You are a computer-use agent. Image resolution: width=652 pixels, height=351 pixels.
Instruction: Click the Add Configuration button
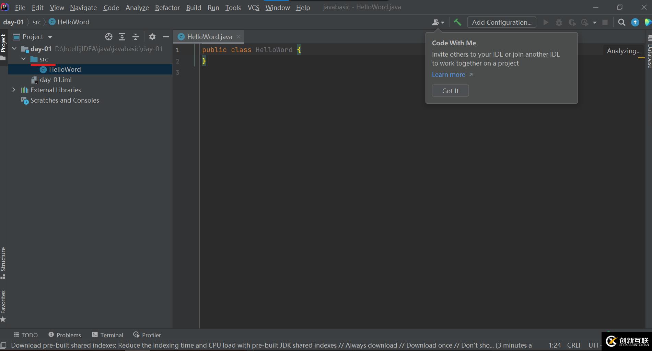(x=502, y=22)
